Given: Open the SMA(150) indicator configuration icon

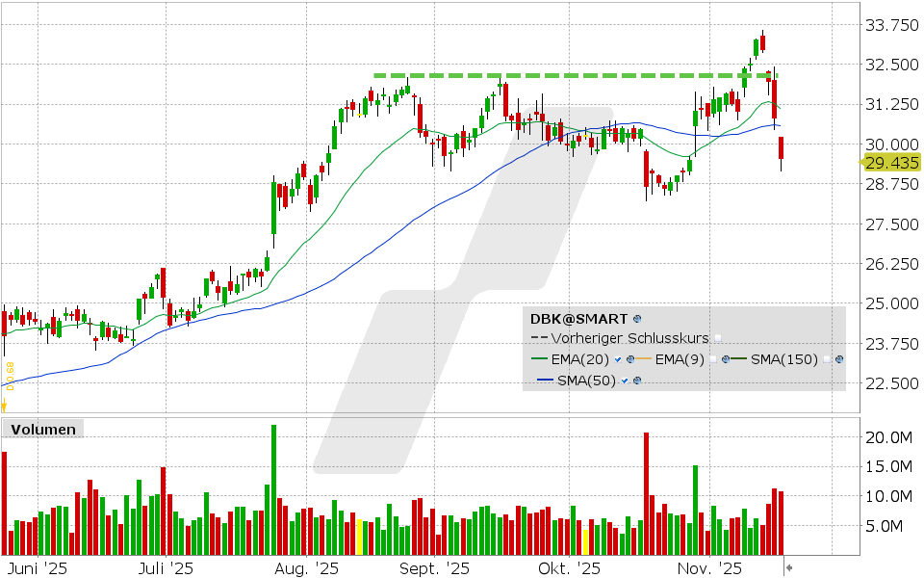Looking at the screenshot, I should [838, 358].
